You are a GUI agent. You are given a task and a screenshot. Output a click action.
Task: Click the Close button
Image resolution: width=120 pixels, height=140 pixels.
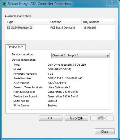105,132
